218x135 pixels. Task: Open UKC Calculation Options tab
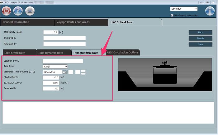click(x=123, y=53)
